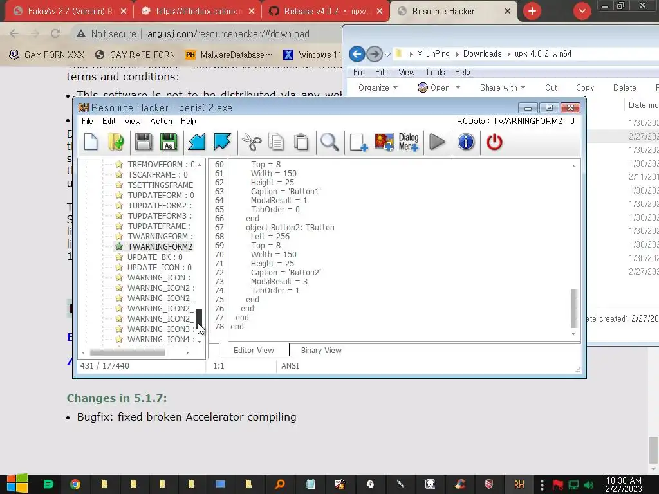Open the Explorer recent locations dropdown arrow
Image resolution: width=659 pixels, height=494 pixels.
click(x=387, y=54)
